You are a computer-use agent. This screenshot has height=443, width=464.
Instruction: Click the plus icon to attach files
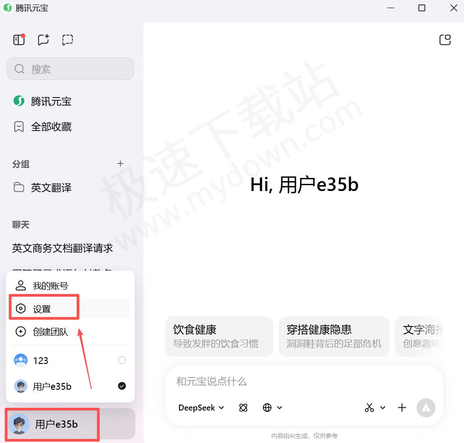pos(402,407)
